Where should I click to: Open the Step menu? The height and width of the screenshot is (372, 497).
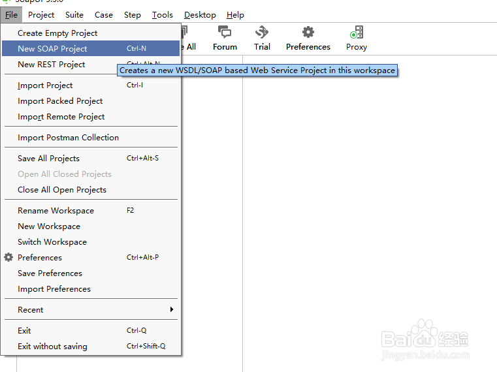point(132,15)
